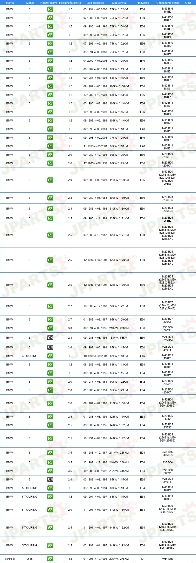Click petrol icon in 02.1992 -> 01.1997 row
The height and width of the screenshot is (563, 196).
point(50,546)
